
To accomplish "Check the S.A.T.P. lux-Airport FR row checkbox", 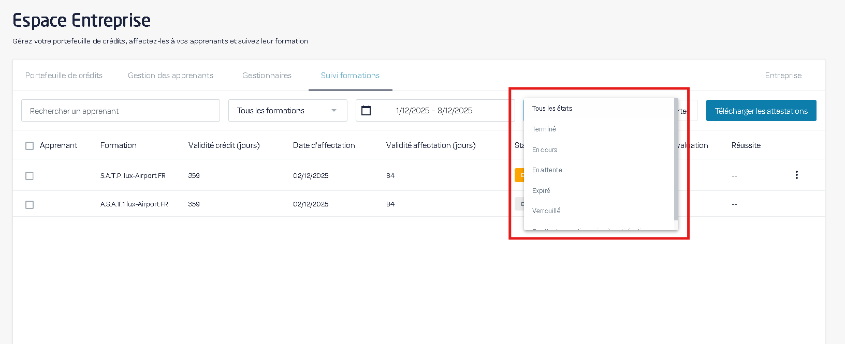I will (x=30, y=176).
